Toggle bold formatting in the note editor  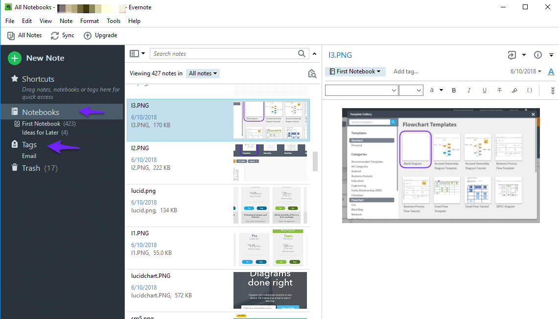point(454,90)
